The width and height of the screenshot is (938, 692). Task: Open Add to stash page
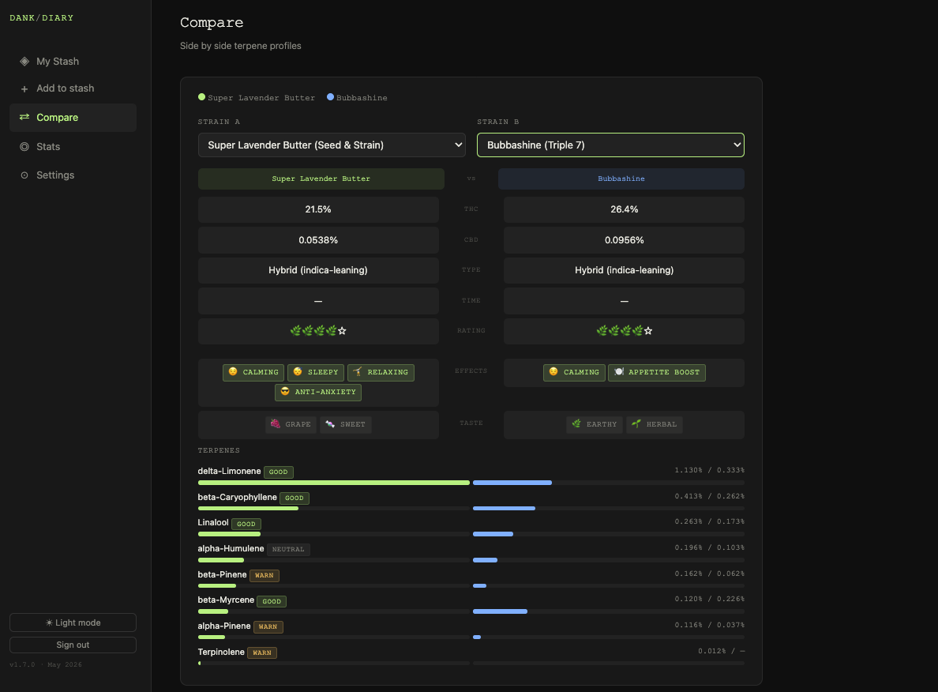point(73,88)
